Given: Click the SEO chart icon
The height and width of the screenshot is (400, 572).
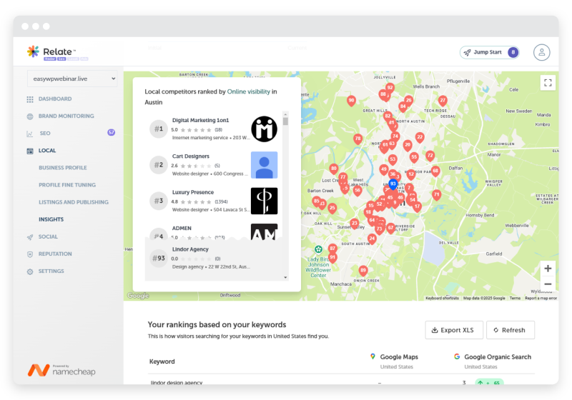Looking at the screenshot, I should click(30, 134).
